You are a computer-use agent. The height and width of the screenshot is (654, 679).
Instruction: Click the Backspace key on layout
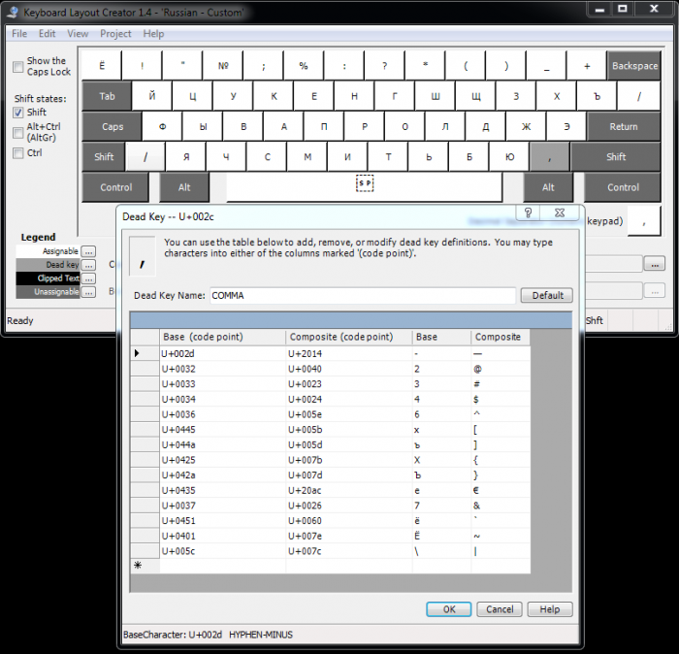point(634,66)
